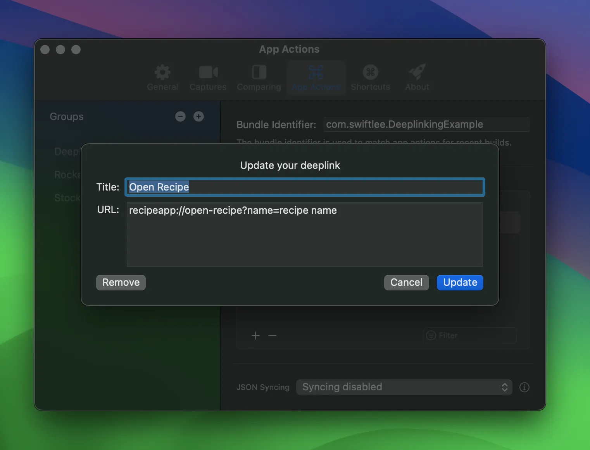Click the plus icon beside Groups
Image resolution: width=590 pixels, height=450 pixels.
198,117
